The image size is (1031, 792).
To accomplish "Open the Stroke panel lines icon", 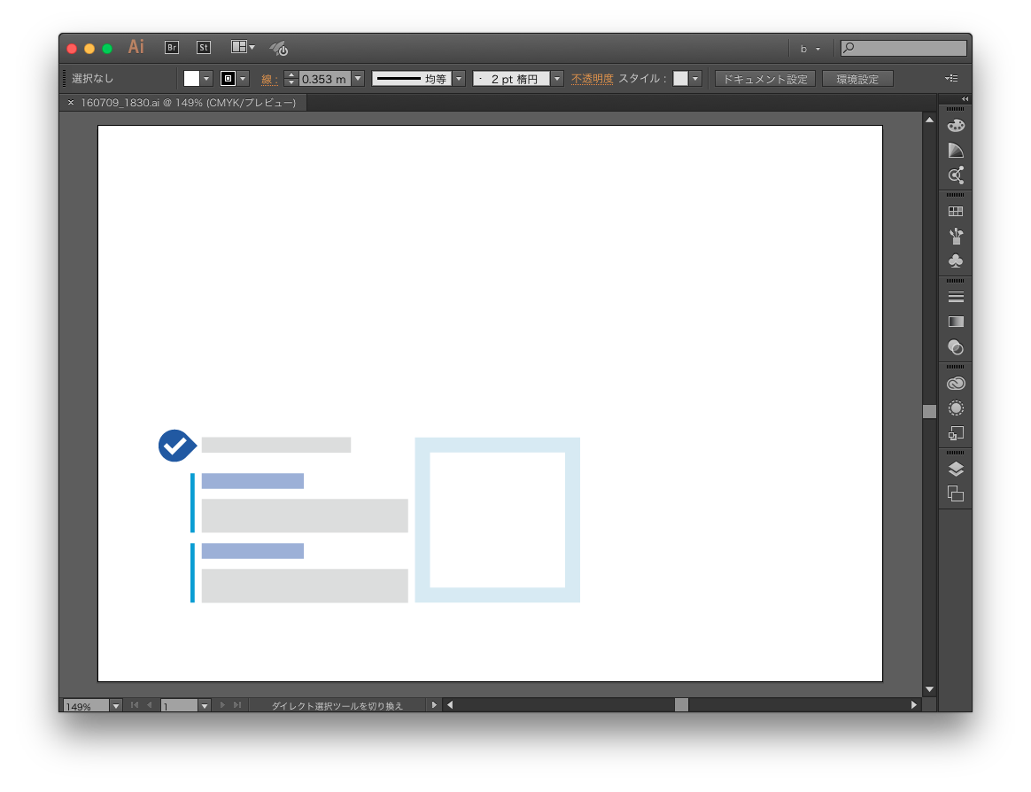I will click(956, 297).
